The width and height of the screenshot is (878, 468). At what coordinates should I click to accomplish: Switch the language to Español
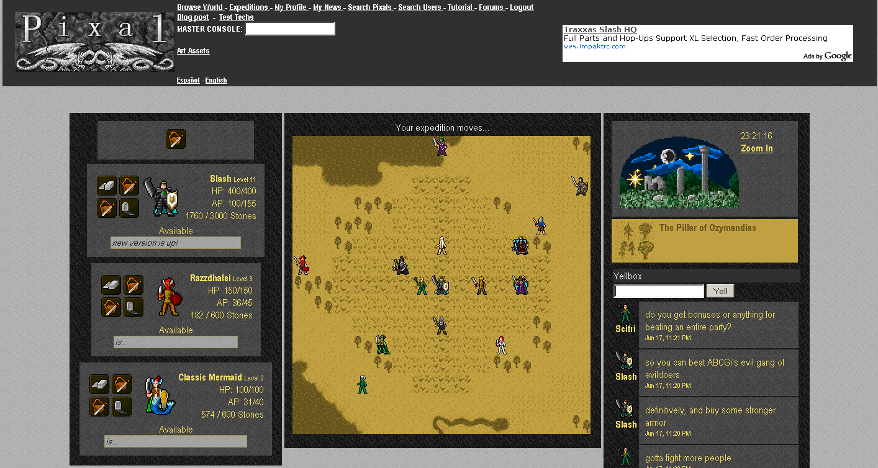point(188,80)
